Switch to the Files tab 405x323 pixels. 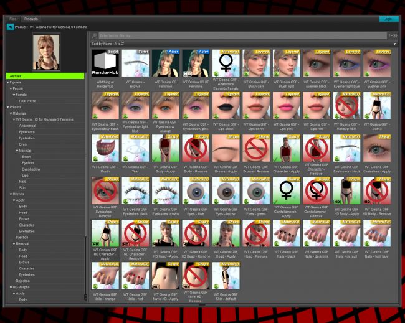[12, 19]
